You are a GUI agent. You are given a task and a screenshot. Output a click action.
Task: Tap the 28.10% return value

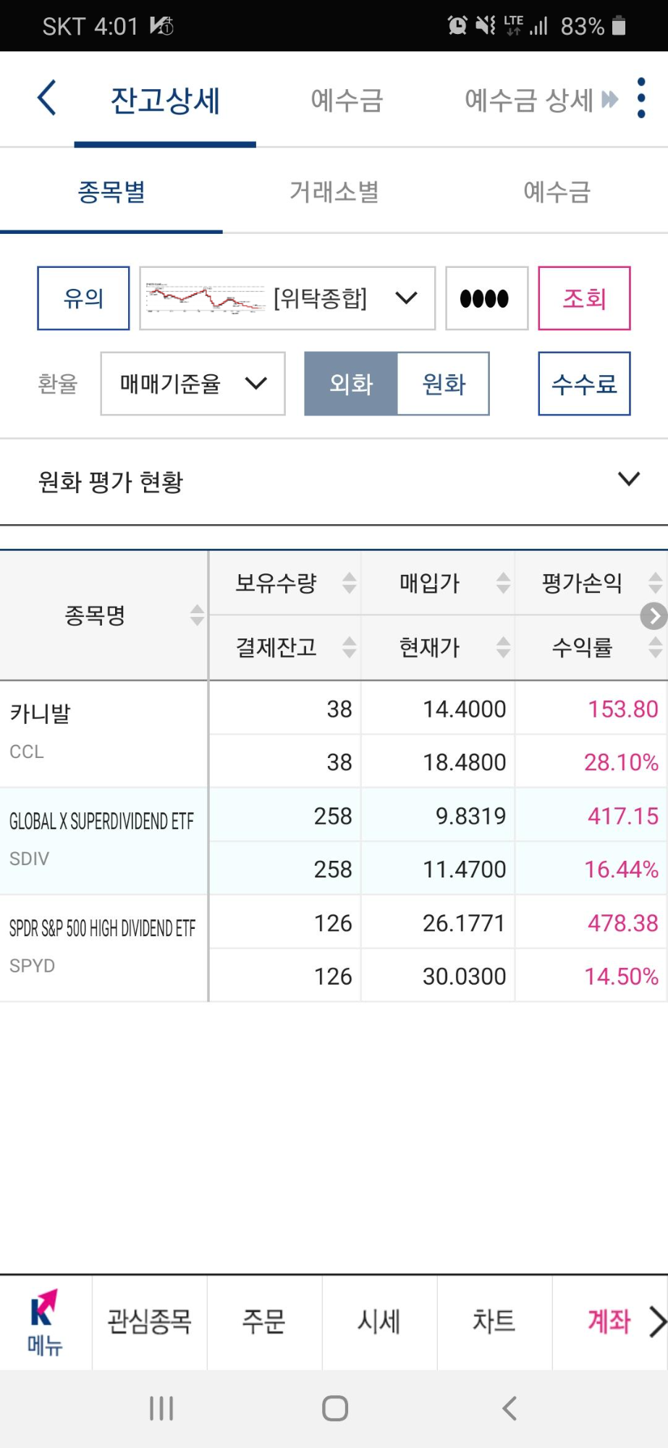pos(621,762)
